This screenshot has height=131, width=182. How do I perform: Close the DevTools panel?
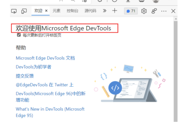[173, 11]
